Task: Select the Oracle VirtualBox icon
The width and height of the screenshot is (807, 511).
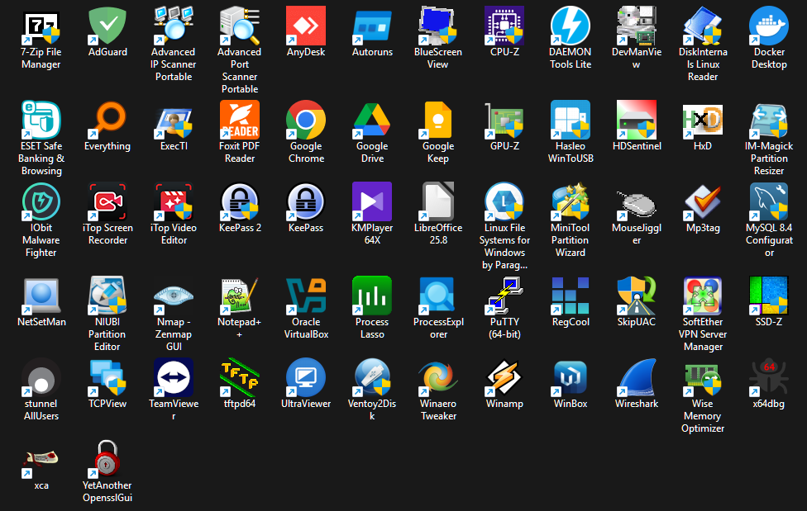Action: [306, 296]
